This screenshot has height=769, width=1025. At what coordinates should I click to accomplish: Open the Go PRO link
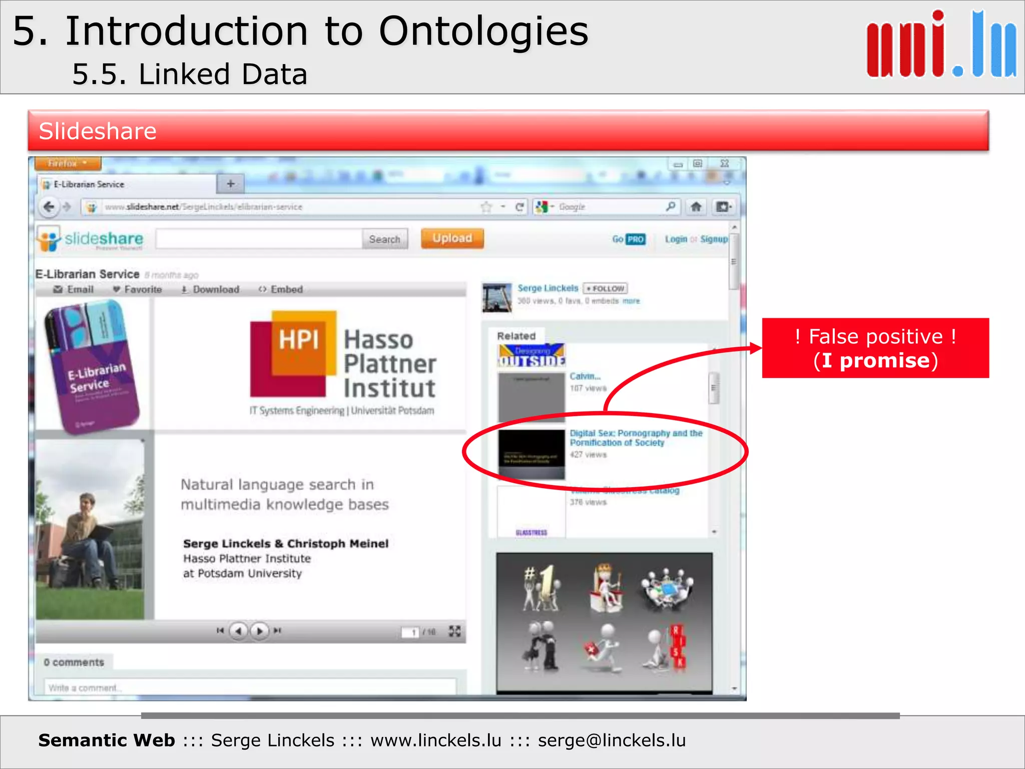pyautogui.click(x=629, y=239)
